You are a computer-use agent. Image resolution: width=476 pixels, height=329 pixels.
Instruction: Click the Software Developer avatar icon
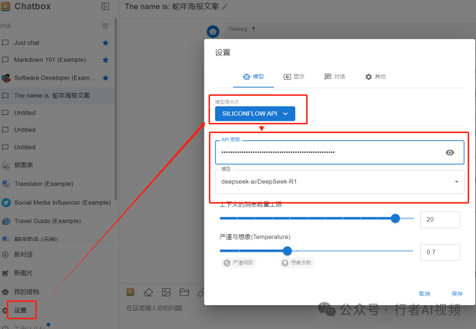click(x=6, y=78)
